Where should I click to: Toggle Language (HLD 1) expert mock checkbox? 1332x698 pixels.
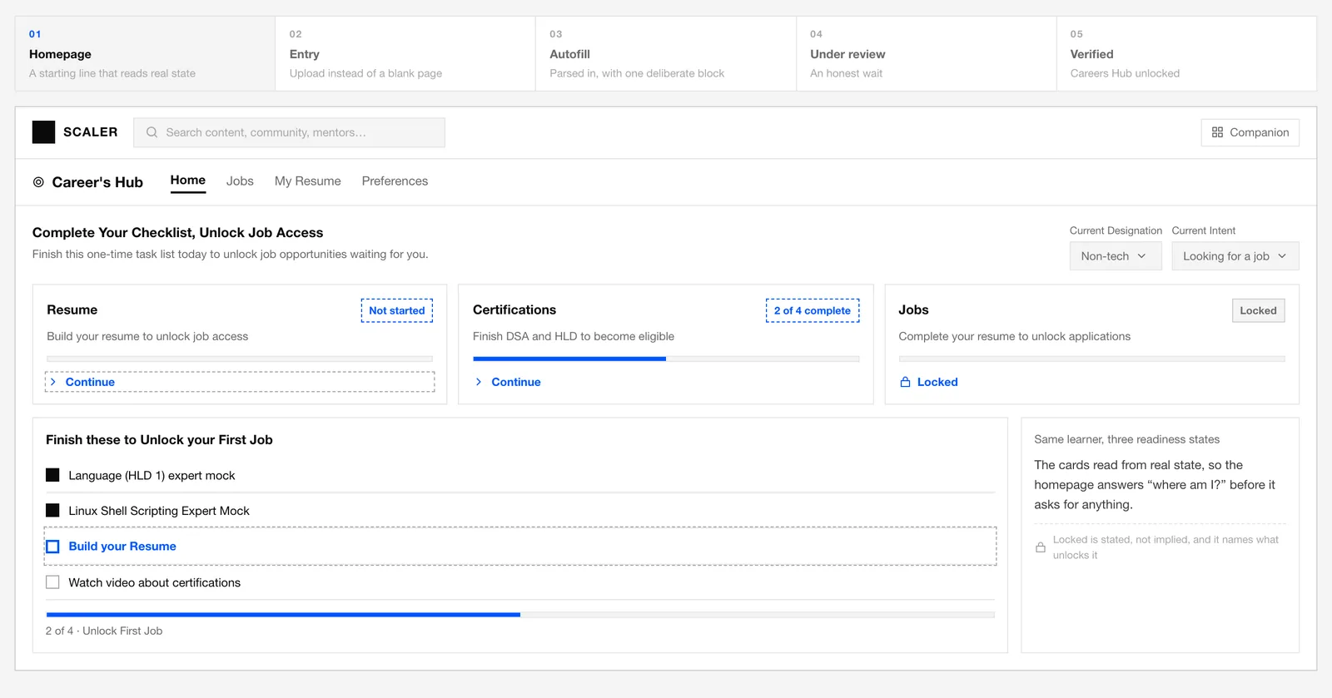[52, 475]
